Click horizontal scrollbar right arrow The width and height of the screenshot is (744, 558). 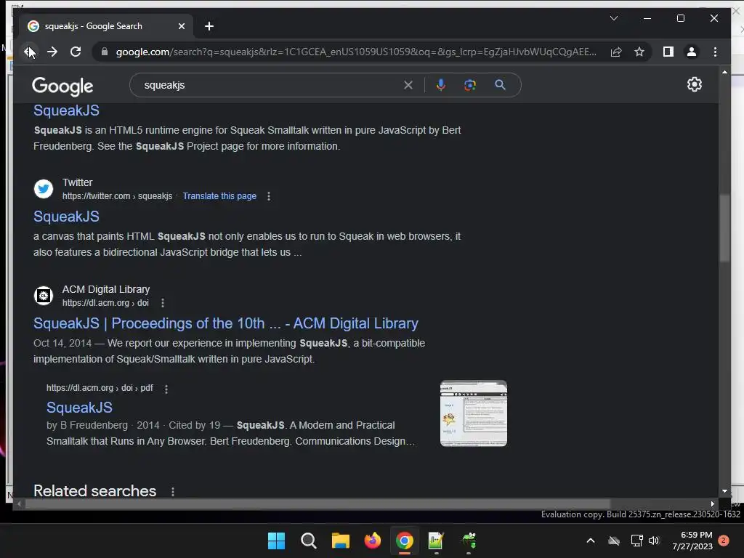click(x=712, y=504)
